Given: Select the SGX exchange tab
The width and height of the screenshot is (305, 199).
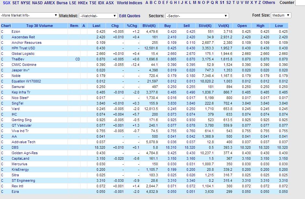Looking at the screenshot, I should pyautogui.click(x=6, y=3).
